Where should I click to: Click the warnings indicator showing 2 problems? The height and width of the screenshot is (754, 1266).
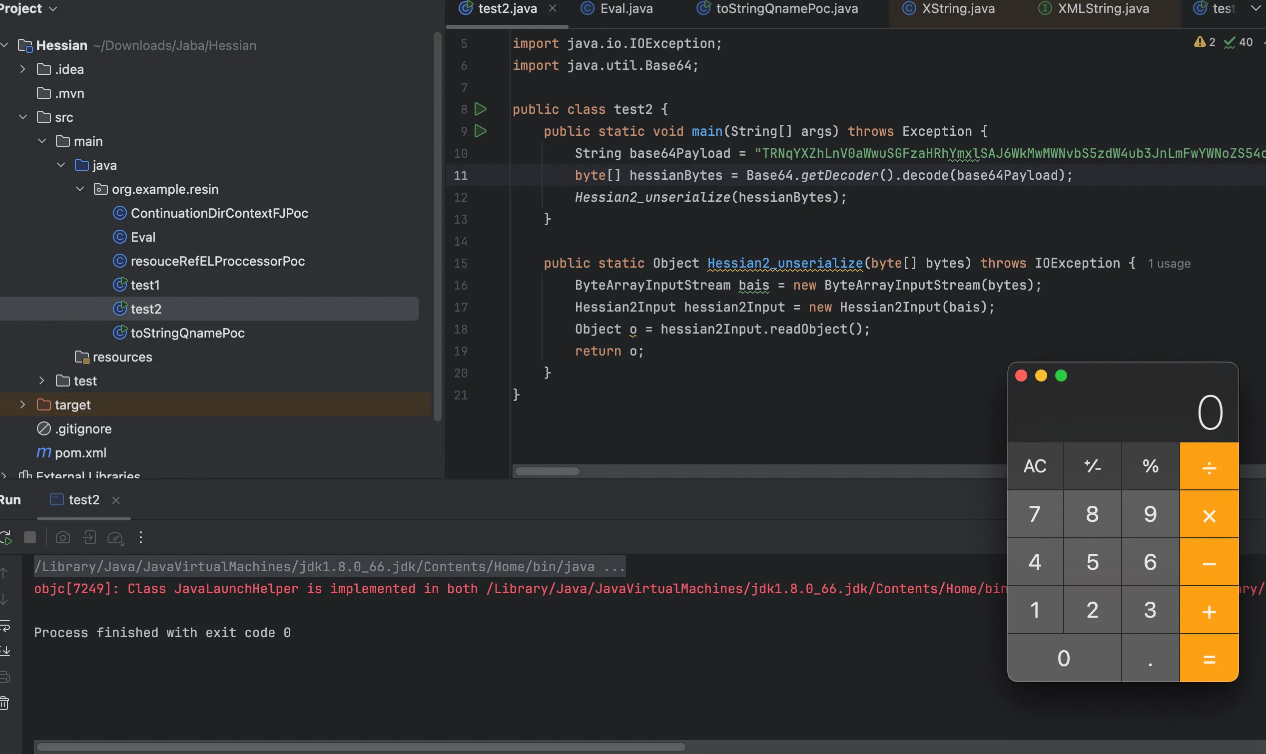pyautogui.click(x=1204, y=42)
